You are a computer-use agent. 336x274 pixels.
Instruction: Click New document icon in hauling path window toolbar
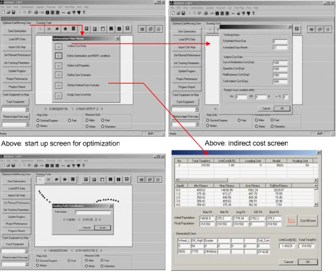point(3,165)
